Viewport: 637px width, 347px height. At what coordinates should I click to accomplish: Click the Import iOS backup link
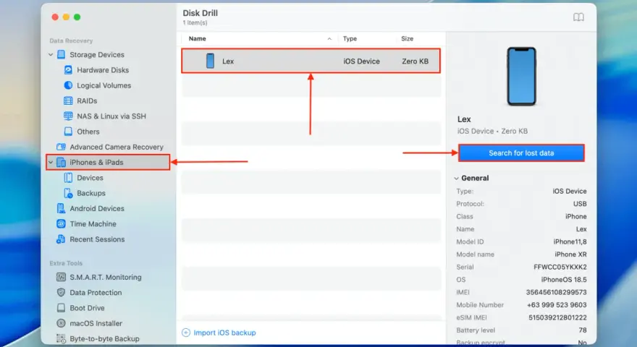(x=224, y=333)
